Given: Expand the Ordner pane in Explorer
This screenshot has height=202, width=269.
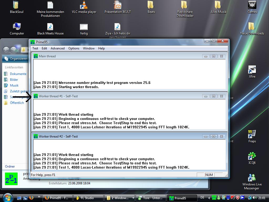Looking at the screenshot, I should (10, 166).
